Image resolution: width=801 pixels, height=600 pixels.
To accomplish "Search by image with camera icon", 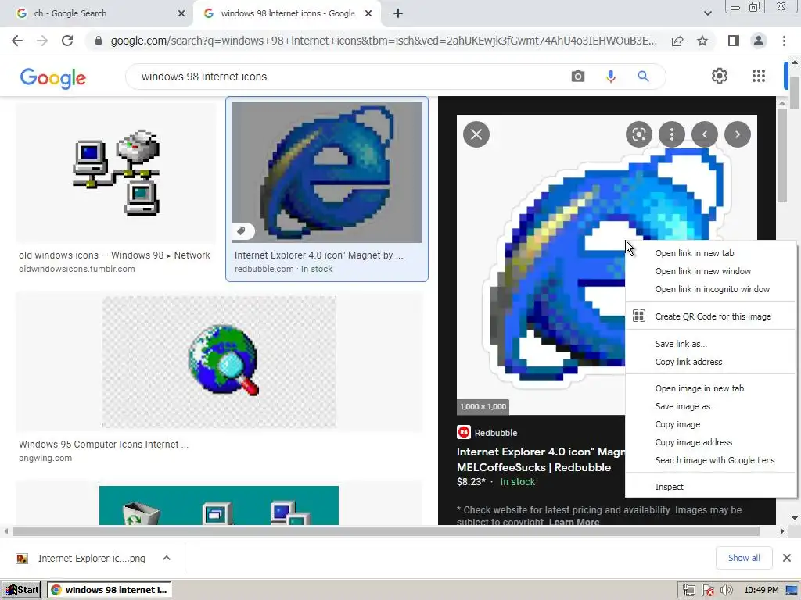I will (578, 77).
